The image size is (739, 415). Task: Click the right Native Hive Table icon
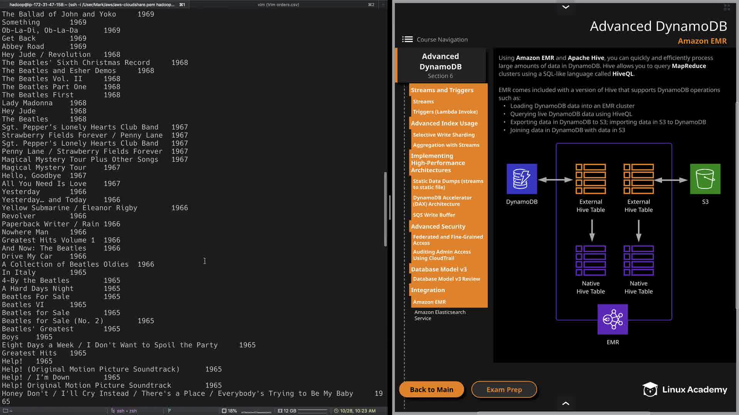tap(638, 261)
